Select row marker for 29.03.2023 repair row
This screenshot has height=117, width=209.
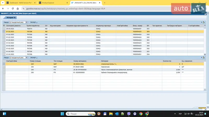(4, 29)
